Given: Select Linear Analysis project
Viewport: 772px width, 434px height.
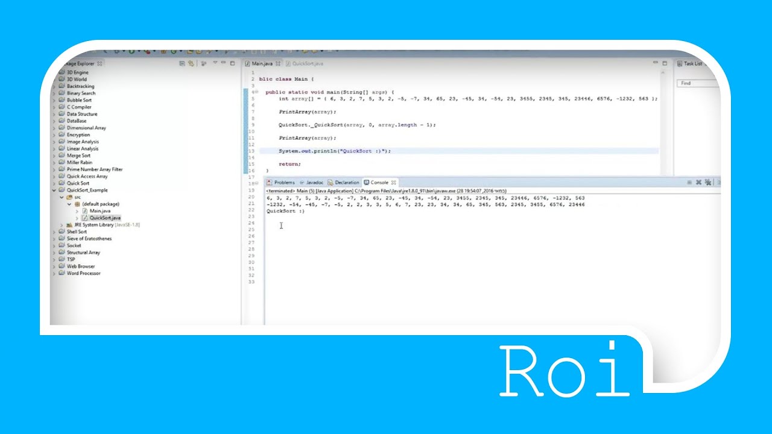Looking at the screenshot, I should (83, 148).
